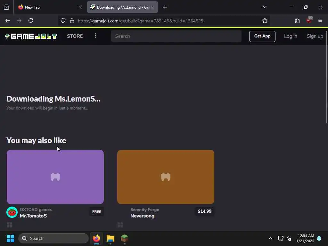
Task: Open the Firefox extensions puzzle icon
Action: pyautogui.click(x=297, y=20)
